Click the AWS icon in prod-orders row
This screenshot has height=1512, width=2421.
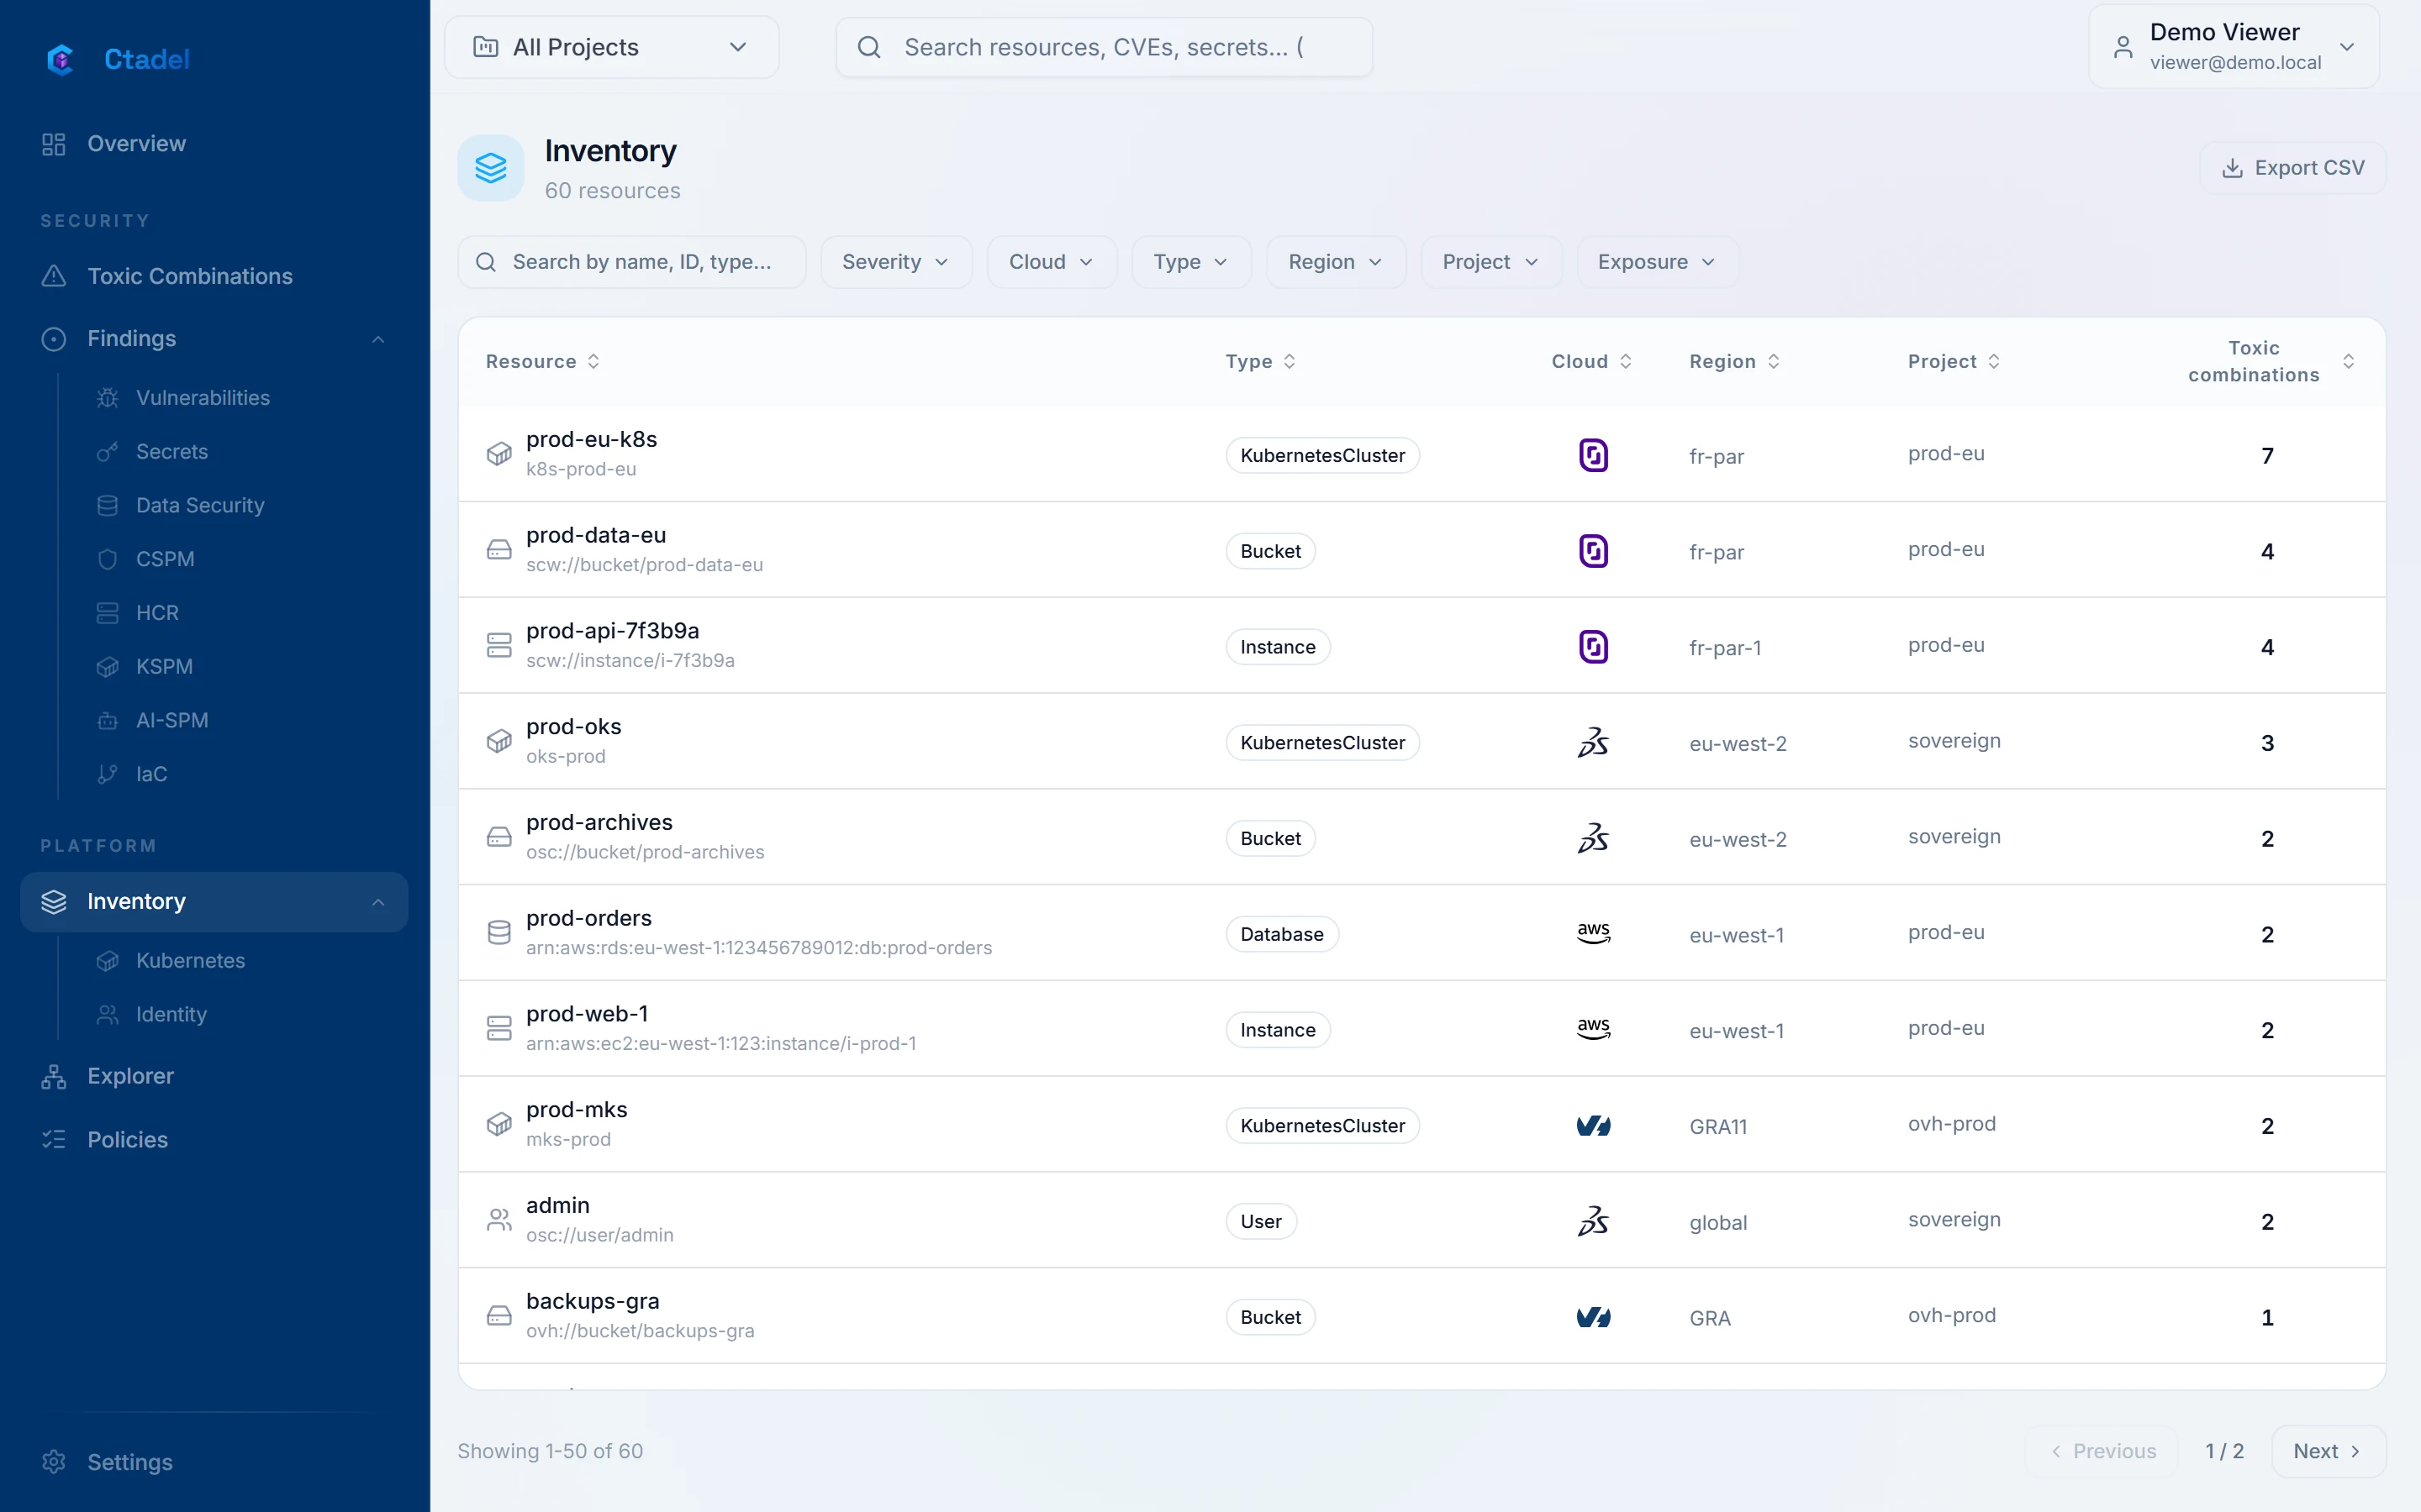tap(1593, 934)
